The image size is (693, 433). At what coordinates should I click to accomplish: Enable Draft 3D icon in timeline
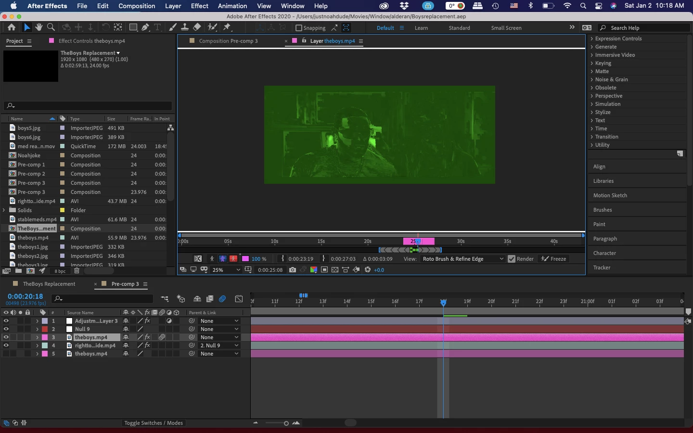click(x=181, y=299)
